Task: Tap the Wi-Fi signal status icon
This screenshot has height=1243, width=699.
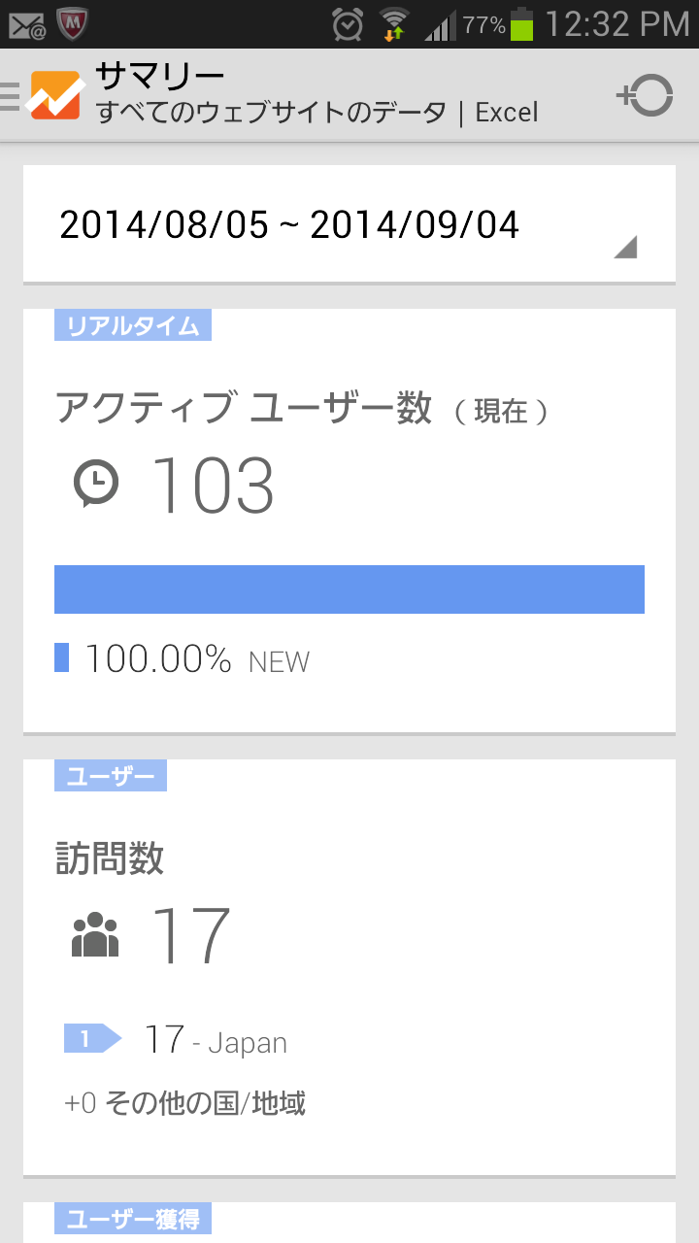Action: click(394, 24)
